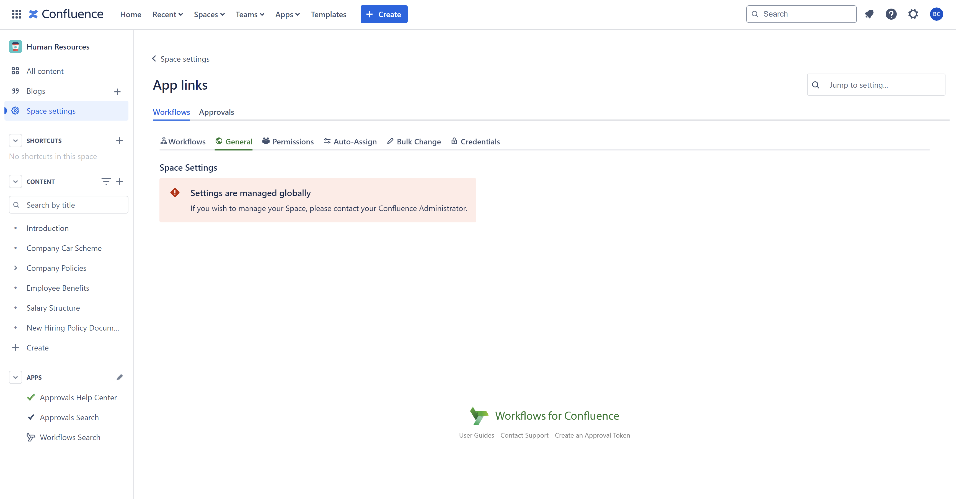
Task: Open the Spaces dropdown menu
Action: click(209, 14)
